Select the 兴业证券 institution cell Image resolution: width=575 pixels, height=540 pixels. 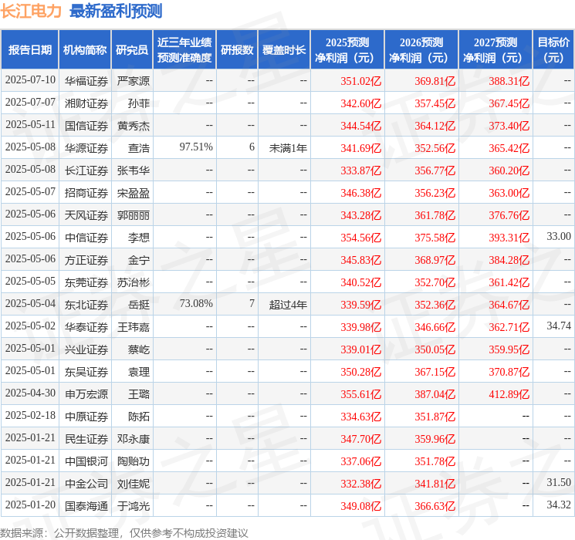[x=86, y=349]
